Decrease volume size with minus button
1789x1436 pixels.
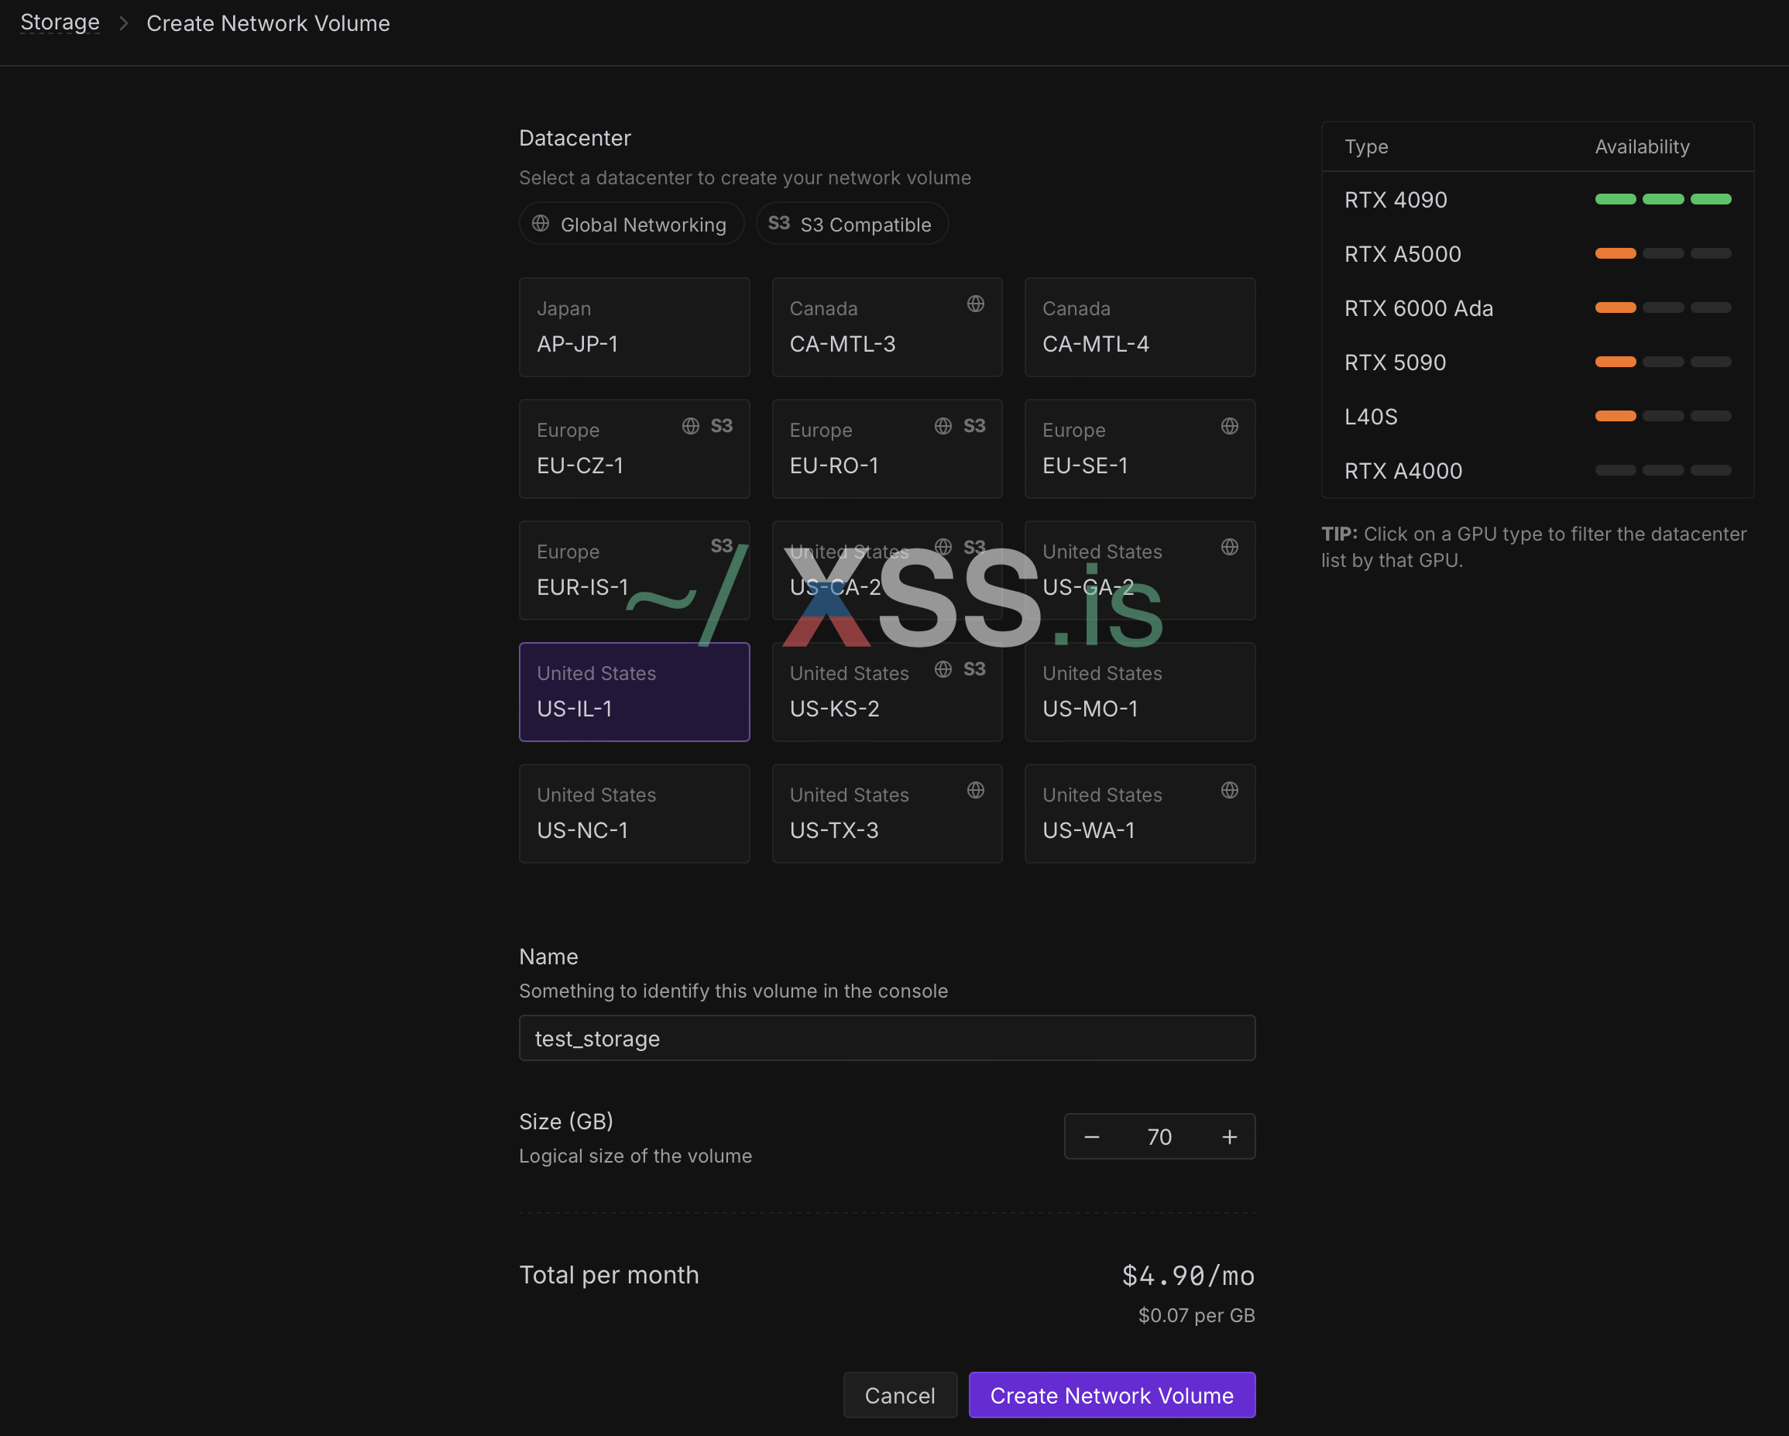tap(1091, 1136)
